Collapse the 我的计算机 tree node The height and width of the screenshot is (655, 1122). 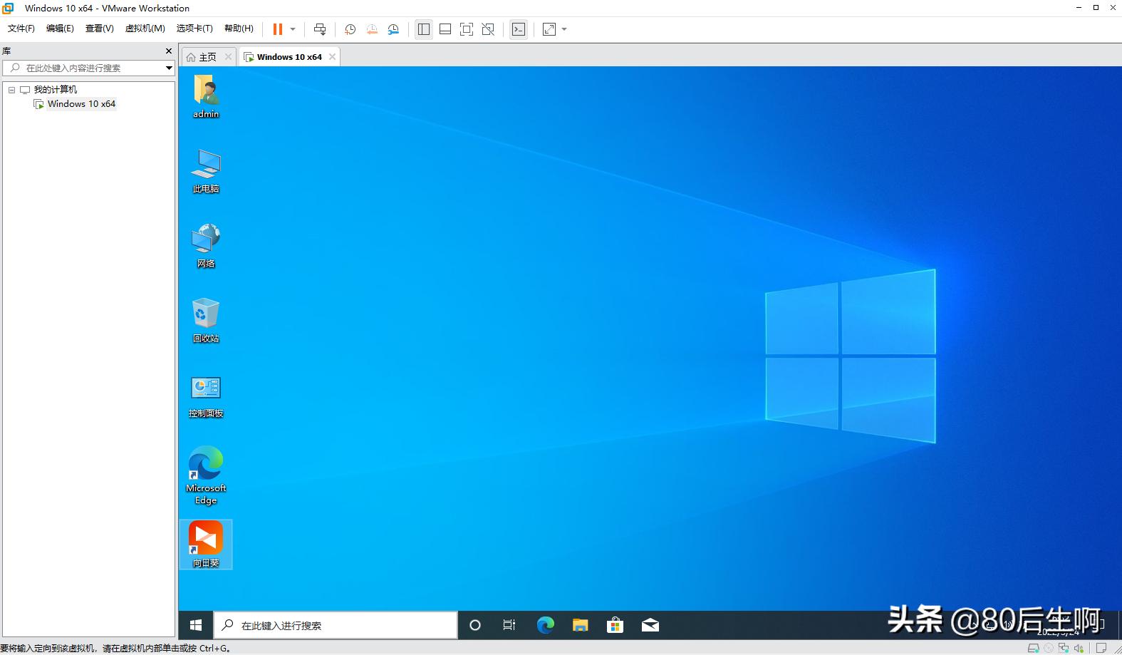(11, 90)
